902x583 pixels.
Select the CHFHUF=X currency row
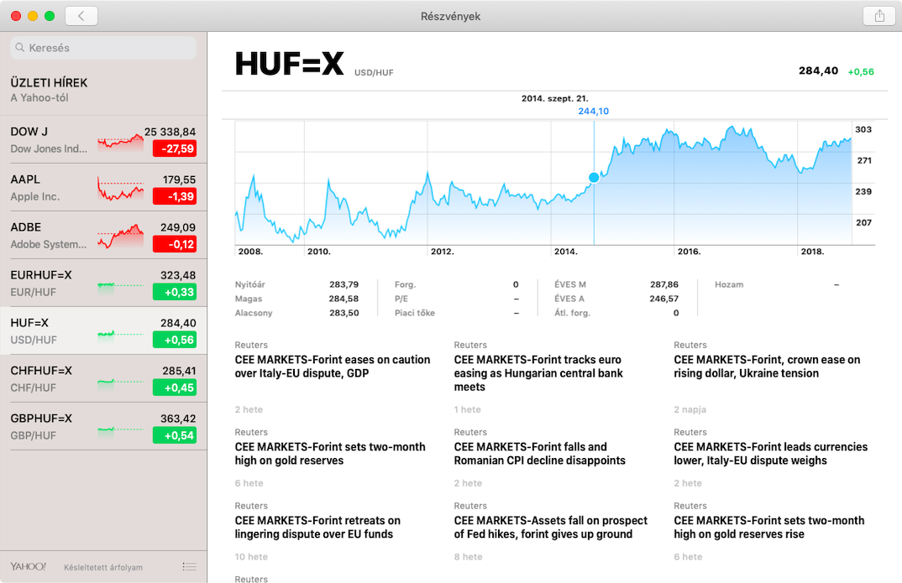click(x=103, y=378)
